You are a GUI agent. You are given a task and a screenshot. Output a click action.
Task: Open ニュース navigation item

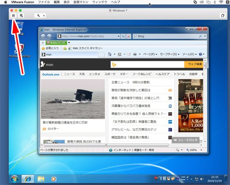tap(69, 74)
